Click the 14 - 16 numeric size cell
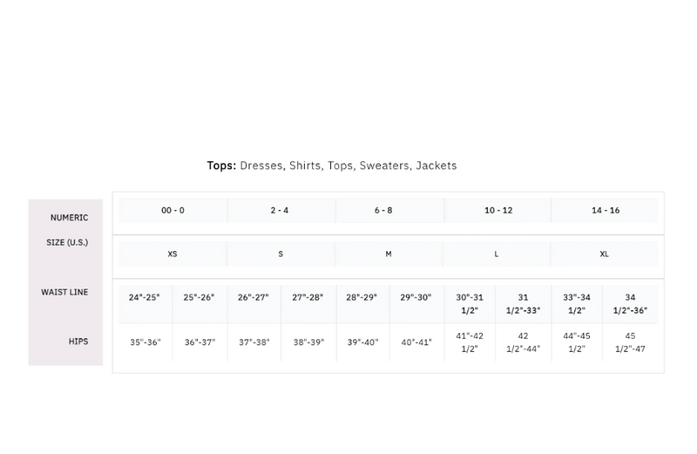The width and height of the screenshot is (697, 454). pyautogui.click(x=606, y=211)
